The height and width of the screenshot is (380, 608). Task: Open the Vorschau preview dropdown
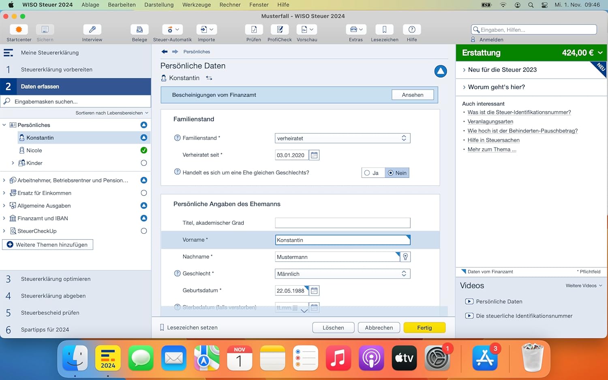click(307, 30)
